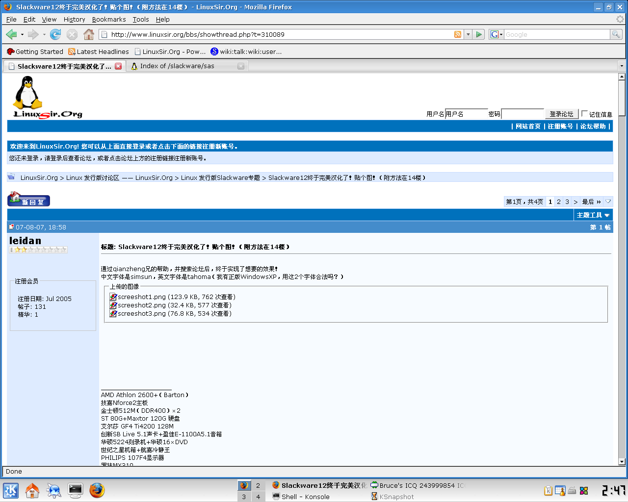Go to page 2 of the thread

click(x=559, y=201)
